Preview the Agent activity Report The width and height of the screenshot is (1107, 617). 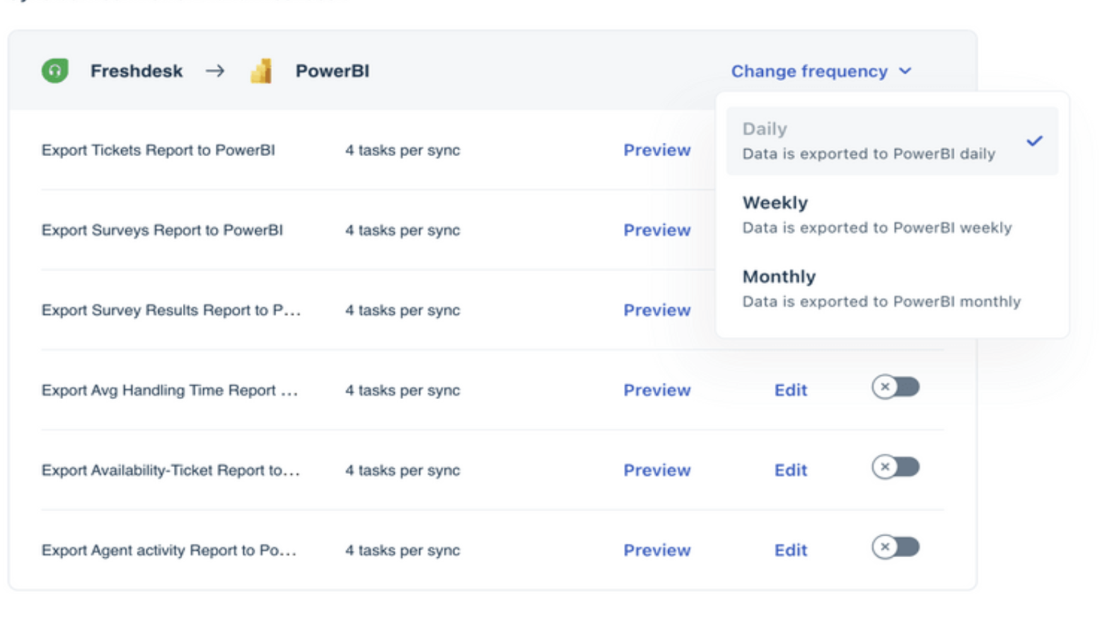[x=657, y=550]
